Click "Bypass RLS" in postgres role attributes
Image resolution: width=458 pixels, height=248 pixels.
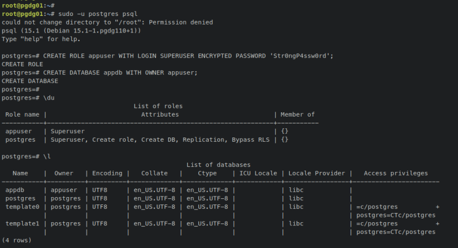(252, 139)
